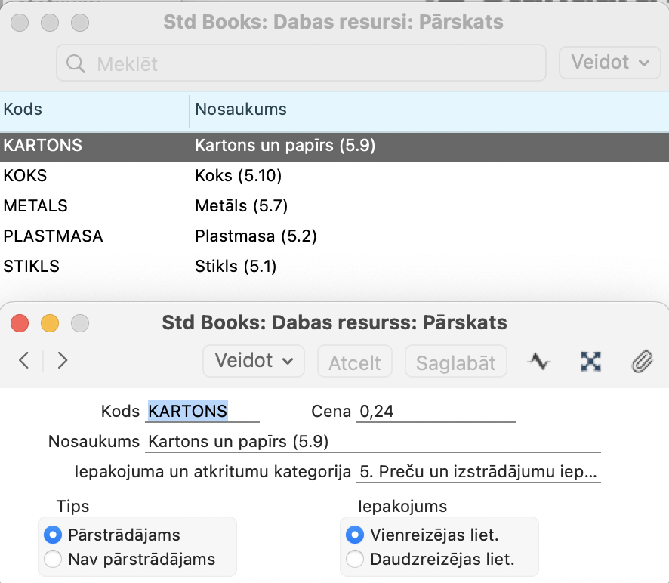
Task: Choose Daudzreizējas liet. packaging option
Action: click(355, 559)
